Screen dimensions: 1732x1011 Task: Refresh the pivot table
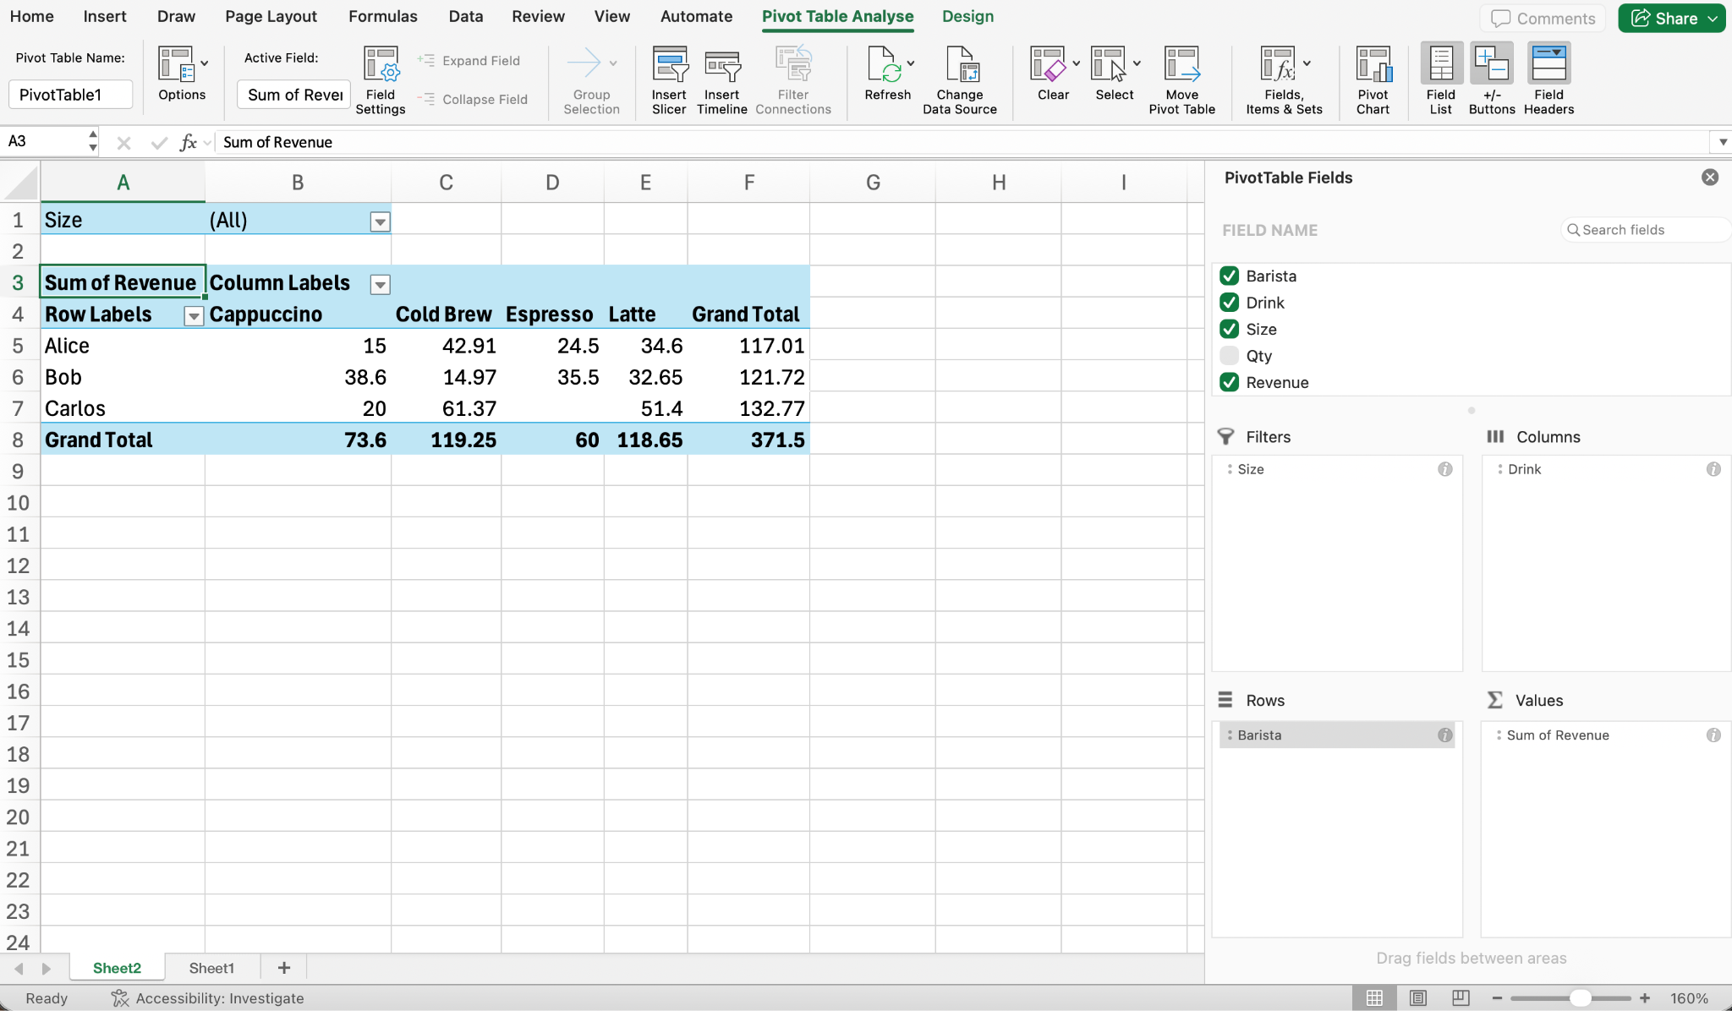[887, 74]
